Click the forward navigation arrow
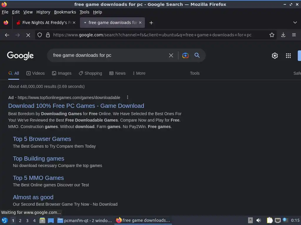Image resolution: width=301 pixels, height=225 pixels. (x=18, y=35)
